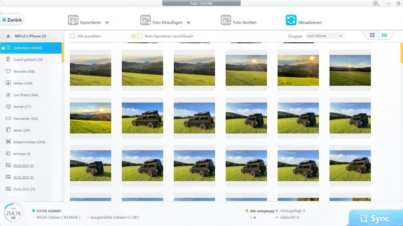The width and height of the screenshot is (403, 226).
Task: Open the Favoriten (439) album
Action: [24, 72]
